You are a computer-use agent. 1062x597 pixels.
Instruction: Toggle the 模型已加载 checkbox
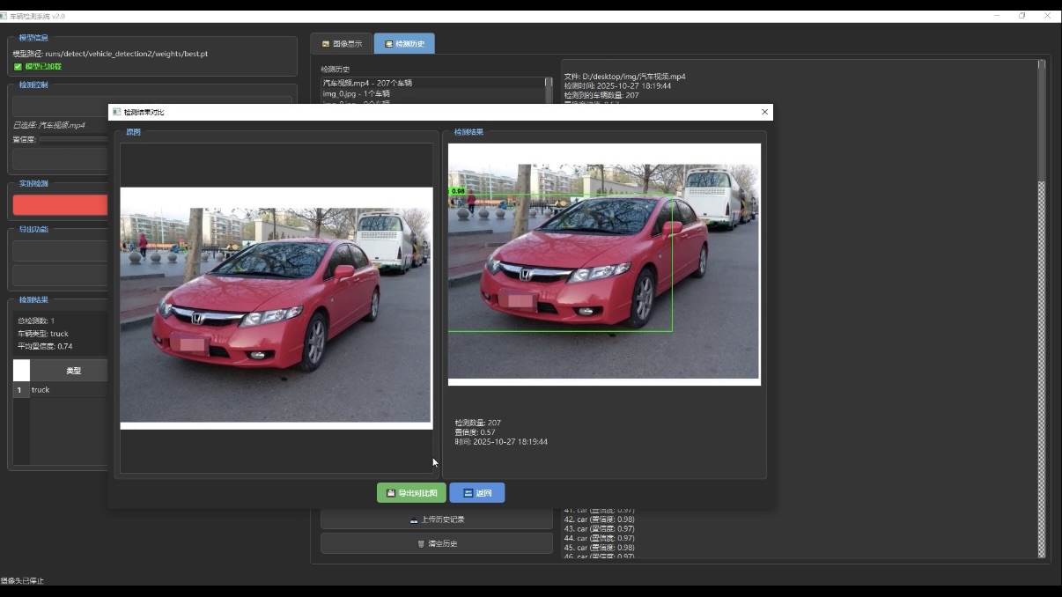(x=18, y=66)
